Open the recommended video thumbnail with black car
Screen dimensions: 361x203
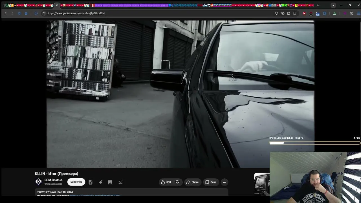point(262,184)
